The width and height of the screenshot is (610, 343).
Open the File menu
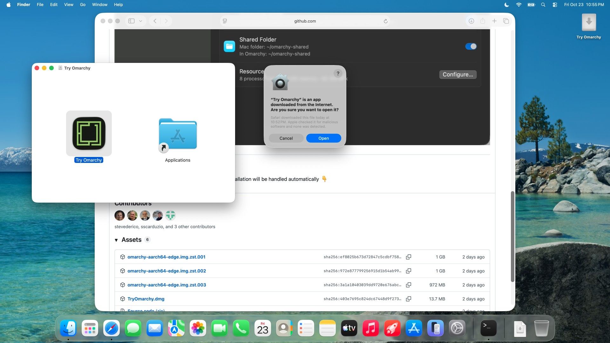40,4
